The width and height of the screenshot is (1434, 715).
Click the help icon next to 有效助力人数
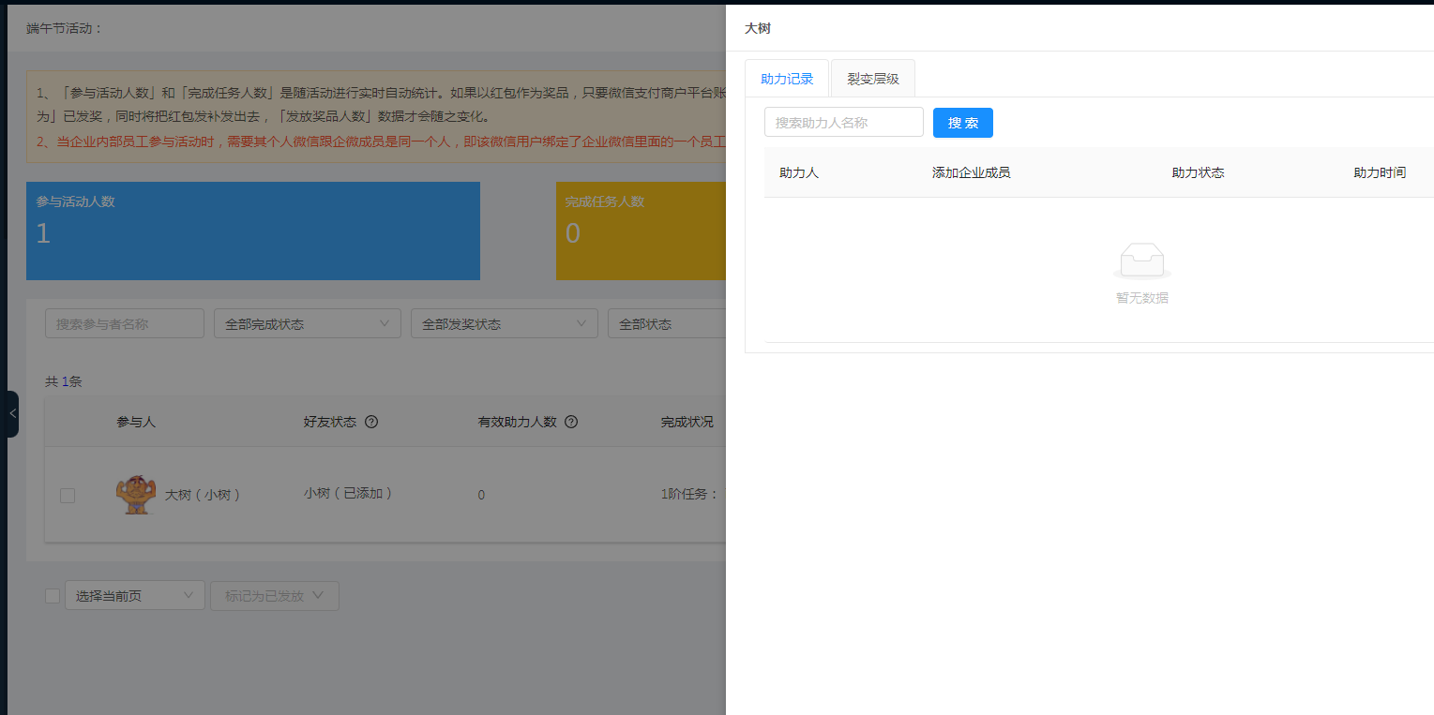571,422
